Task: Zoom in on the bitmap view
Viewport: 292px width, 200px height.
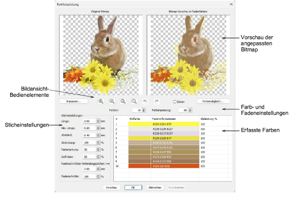Action: click(101, 102)
